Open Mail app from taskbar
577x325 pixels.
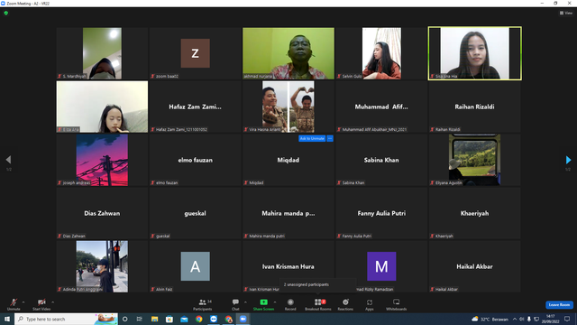pos(184,319)
